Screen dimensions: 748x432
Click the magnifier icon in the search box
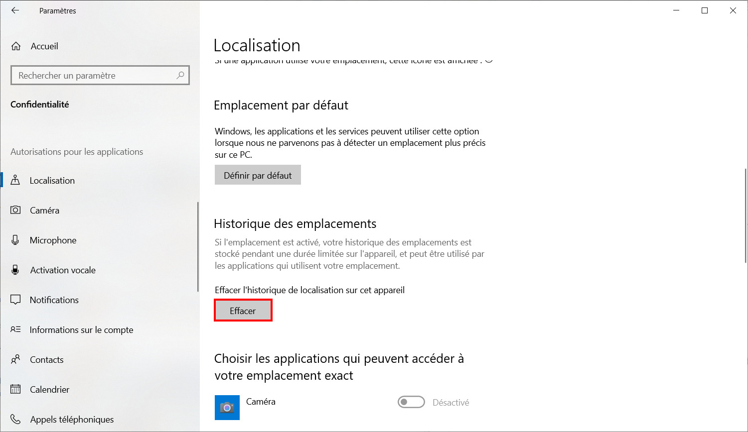click(x=180, y=75)
